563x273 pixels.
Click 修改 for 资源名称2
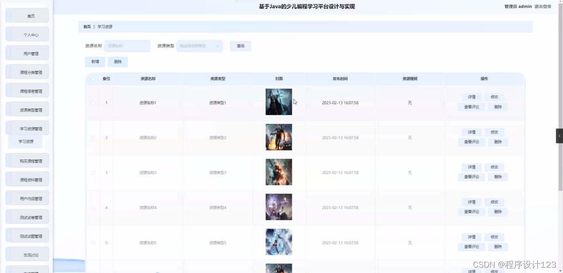click(494, 132)
